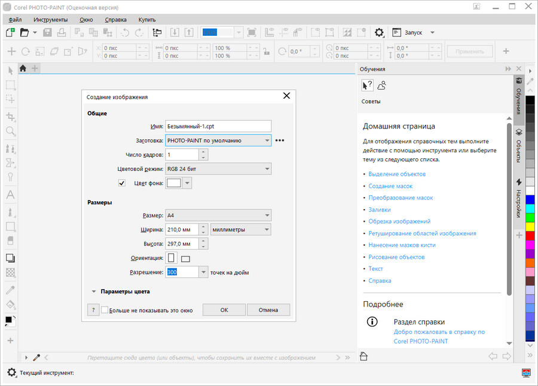Open the Tips pointer icon in Learn panel
The height and width of the screenshot is (386, 538).
[x=368, y=85]
